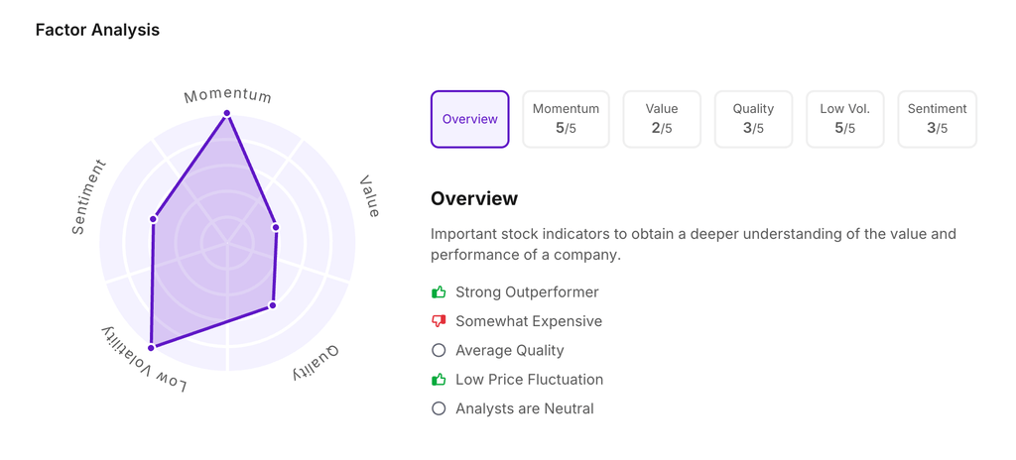Viewport: 1016px width, 460px height.
Task: Click the circle icon beside Analysts are Neutral
Action: click(439, 408)
